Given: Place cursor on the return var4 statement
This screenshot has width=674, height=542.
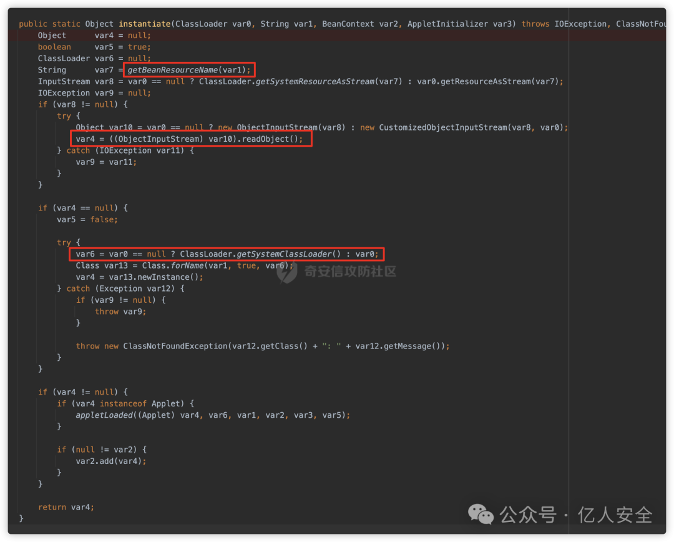Looking at the screenshot, I should pos(66,507).
